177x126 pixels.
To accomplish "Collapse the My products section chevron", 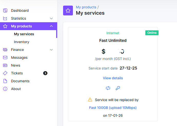I will tap(51, 26).
